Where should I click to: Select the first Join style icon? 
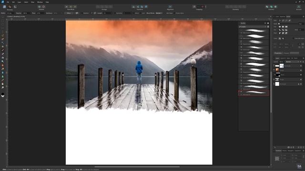pos(280,30)
